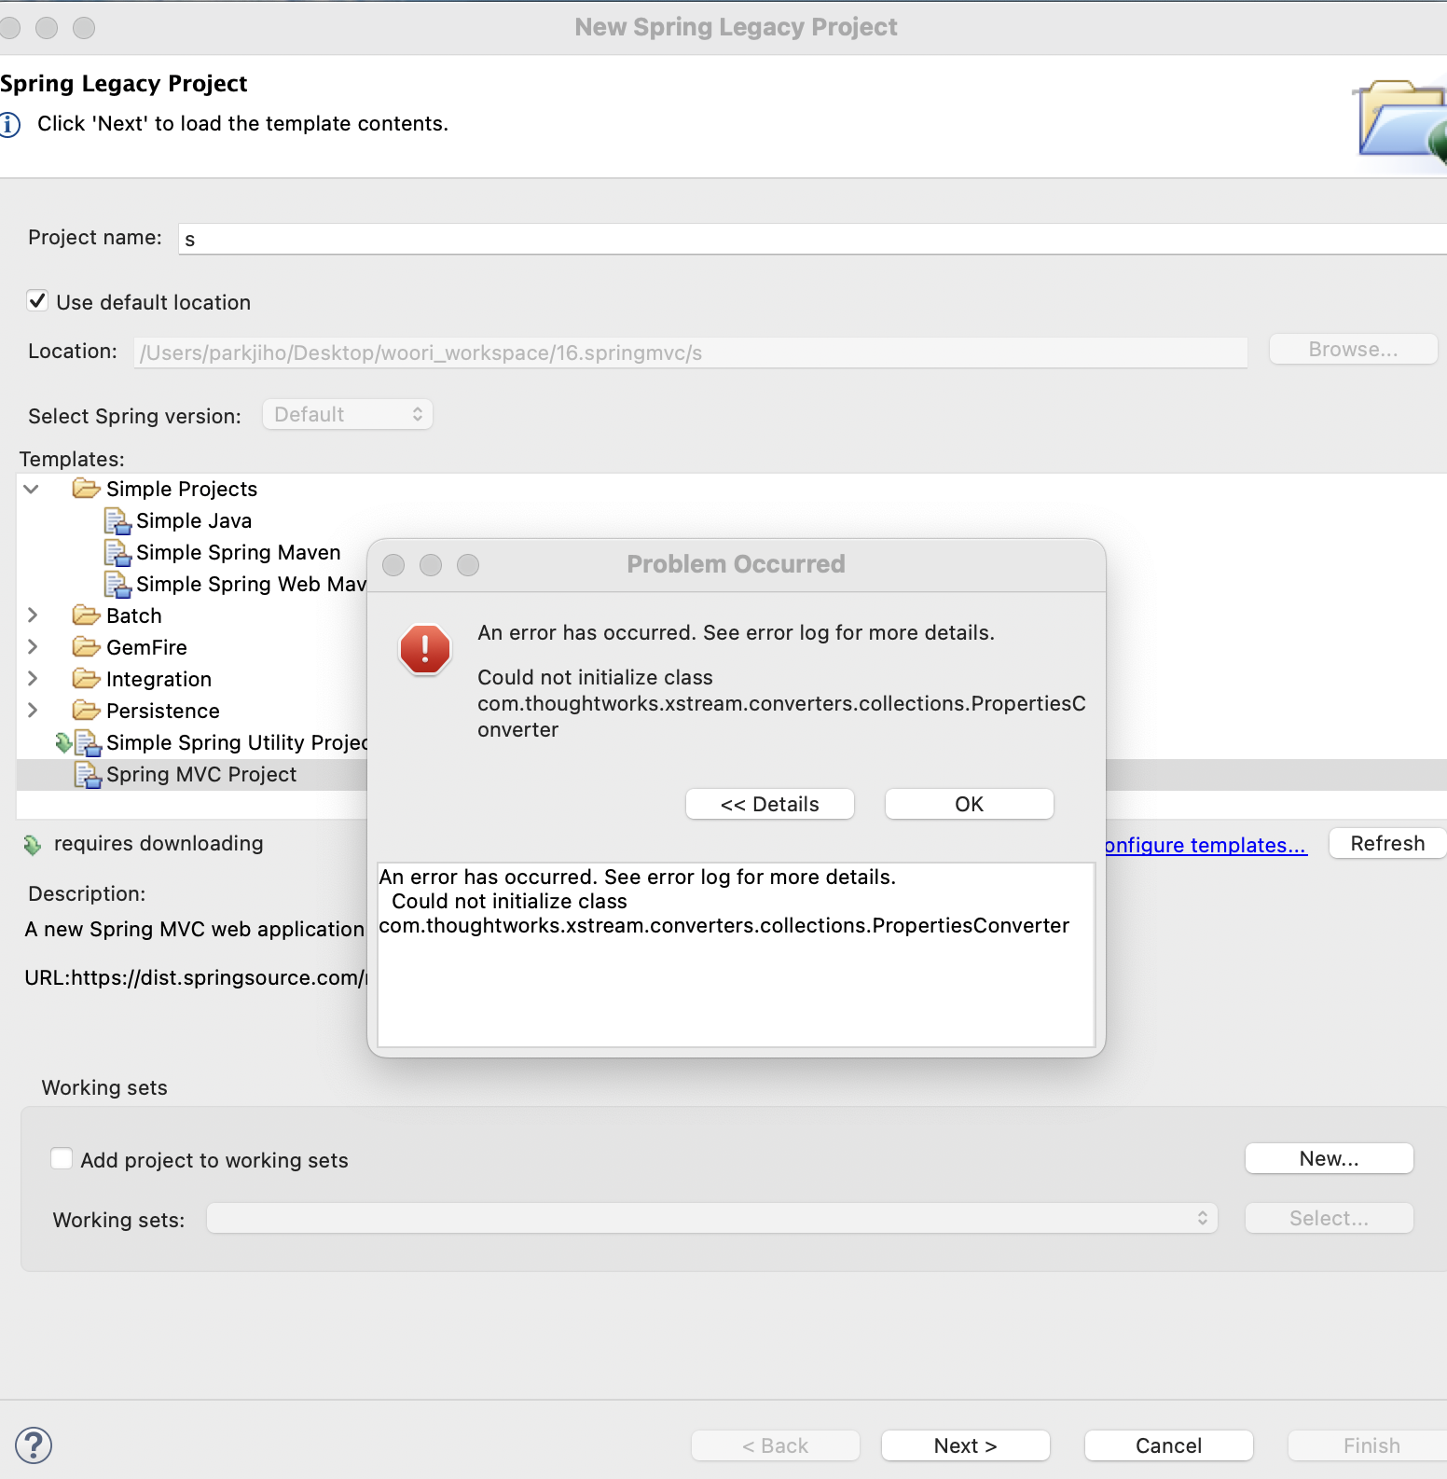Click the Browse... location button
1447x1479 pixels.
click(1354, 349)
